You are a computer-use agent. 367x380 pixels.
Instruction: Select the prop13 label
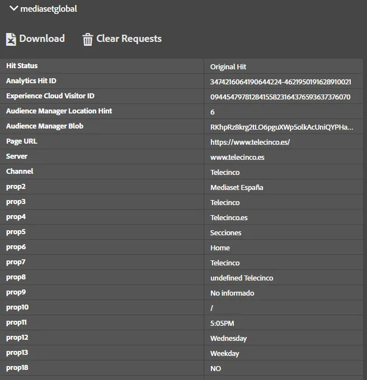[x=17, y=353]
